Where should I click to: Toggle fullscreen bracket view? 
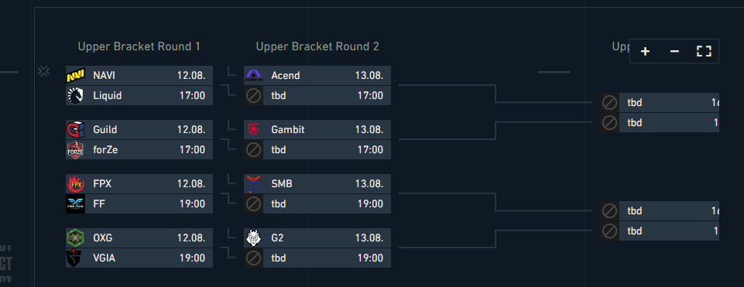tap(704, 51)
